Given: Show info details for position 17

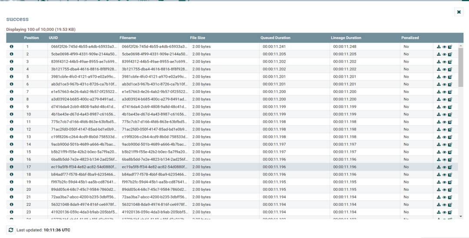Looking at the screenshot, I should pyautogui.click(x=11, y=167).
